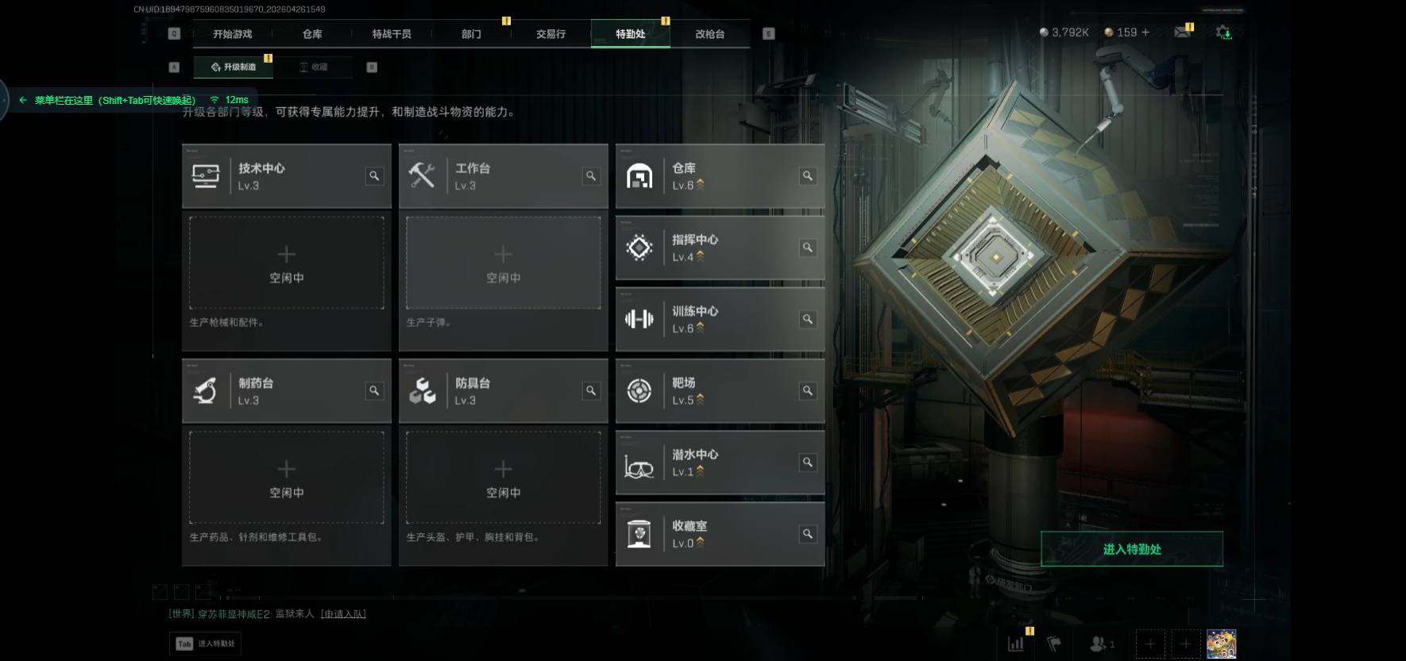
Task: Open the statistics bar chart icon
Action: point(1016,644)
